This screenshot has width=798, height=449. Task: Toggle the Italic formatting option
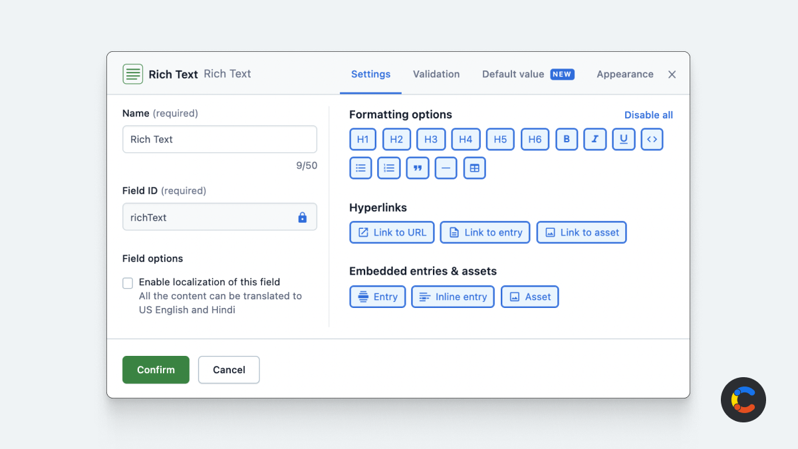pyautogui.click(x=595, y=139)
